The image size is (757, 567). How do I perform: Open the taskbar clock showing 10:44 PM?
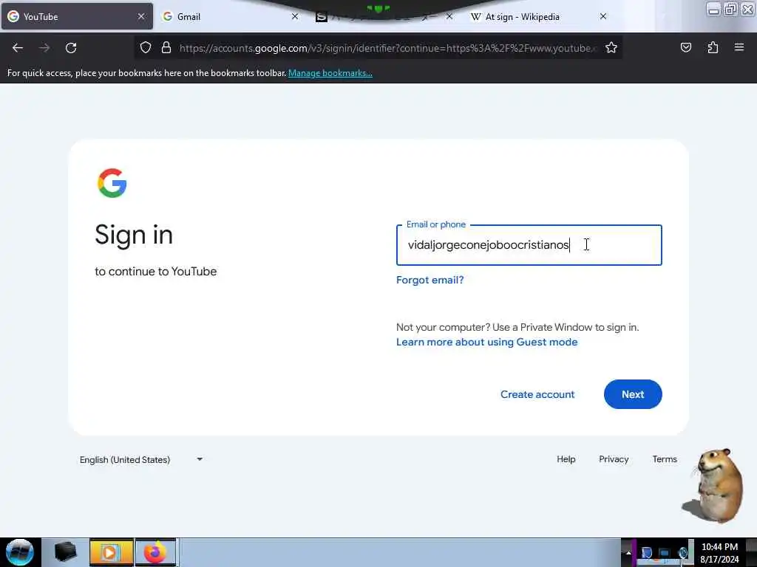719,552
